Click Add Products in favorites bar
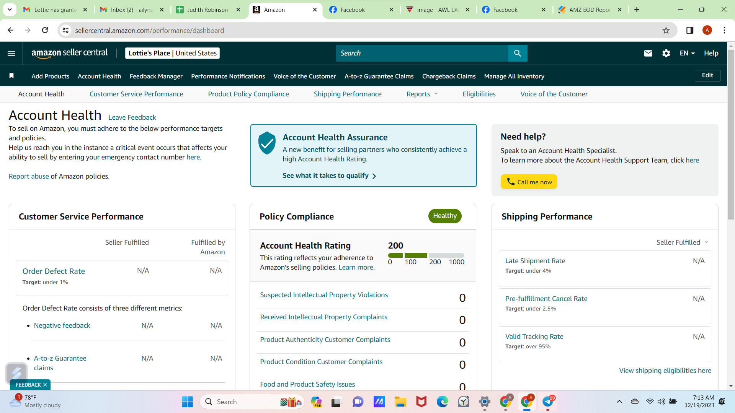The image size is (735, 413). tap(50, 76)
